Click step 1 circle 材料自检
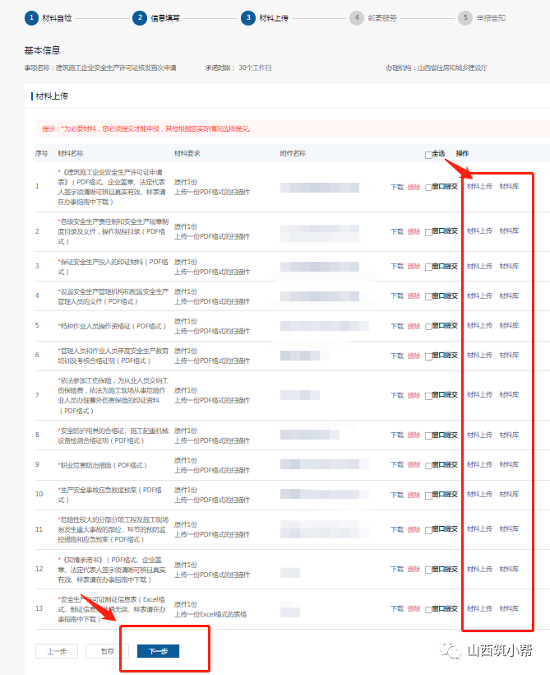 point(31,18)
